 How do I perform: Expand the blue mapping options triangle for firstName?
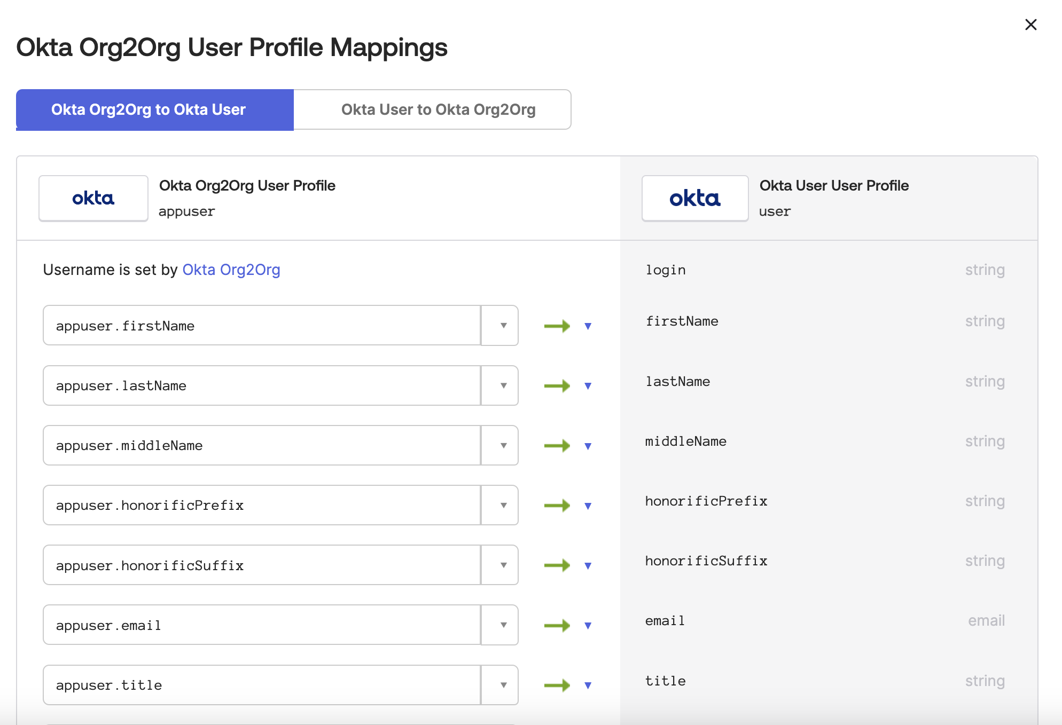(588, 326)
